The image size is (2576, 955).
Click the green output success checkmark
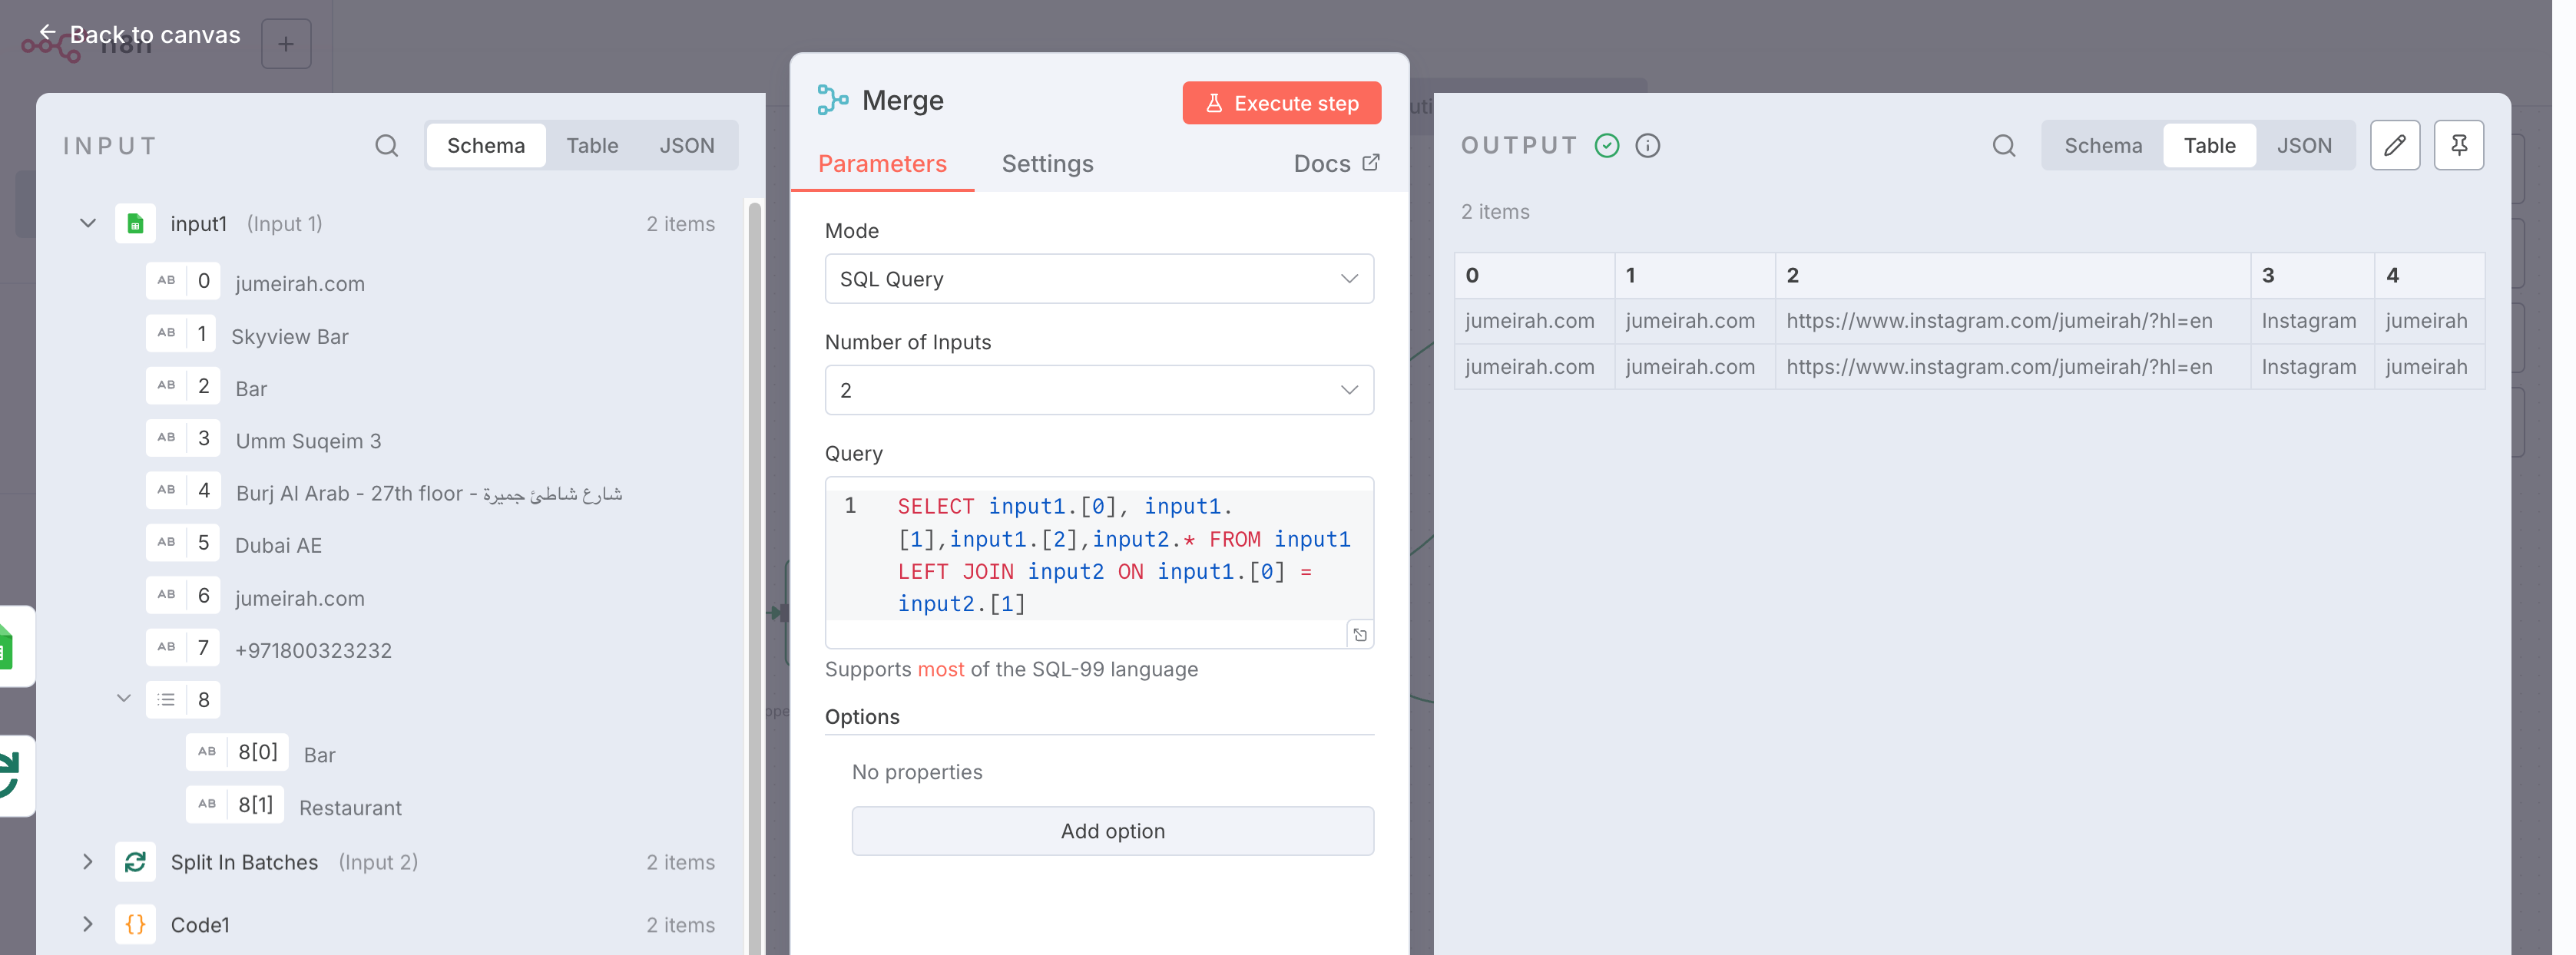[x=1607, y=146]
